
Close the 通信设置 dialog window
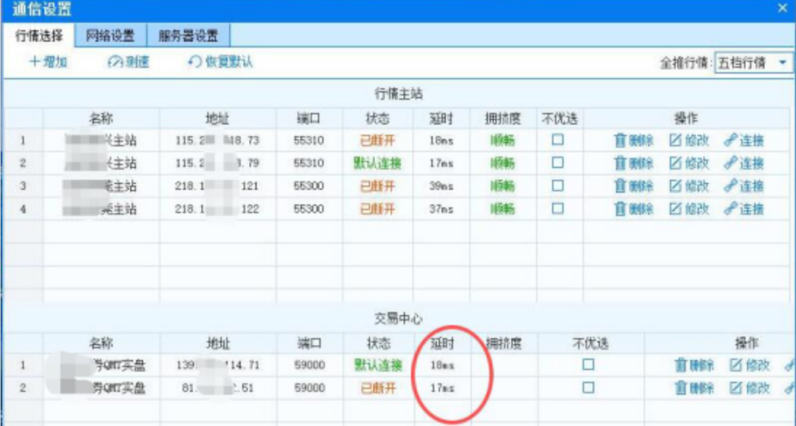point(782,8)
